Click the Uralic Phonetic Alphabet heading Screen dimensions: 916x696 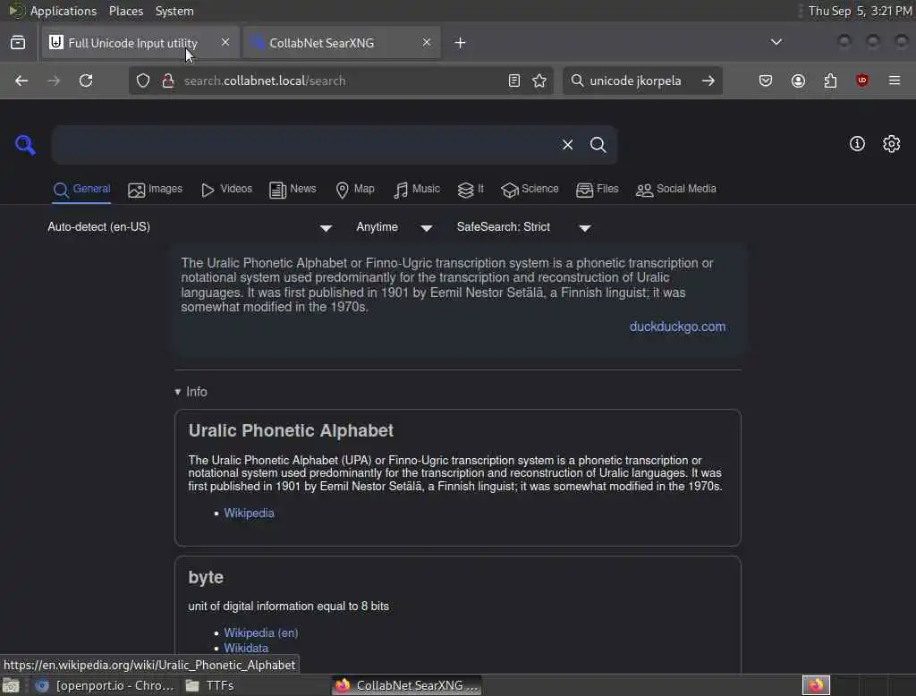[x=291, y=430]
